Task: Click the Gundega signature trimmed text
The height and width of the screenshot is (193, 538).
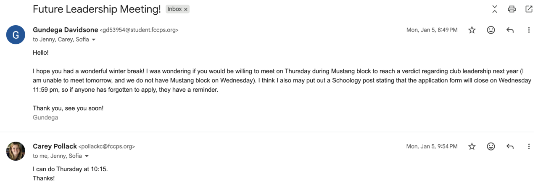Action: pos(45,118)
